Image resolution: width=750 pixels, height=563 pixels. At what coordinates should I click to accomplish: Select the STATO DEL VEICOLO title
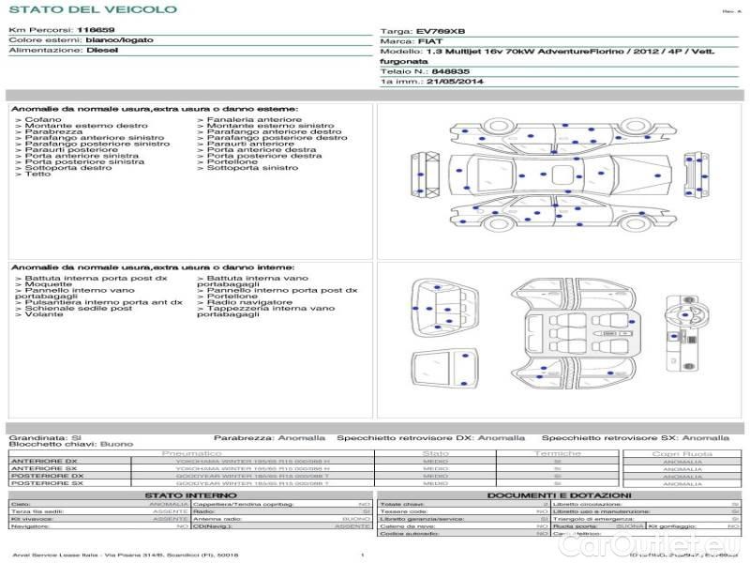[92, 9]
